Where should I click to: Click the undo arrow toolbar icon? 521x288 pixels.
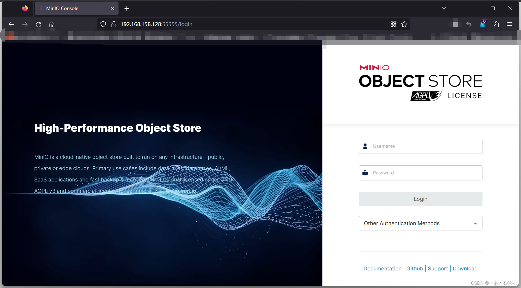pyautogui.click(x=469, y=24)
